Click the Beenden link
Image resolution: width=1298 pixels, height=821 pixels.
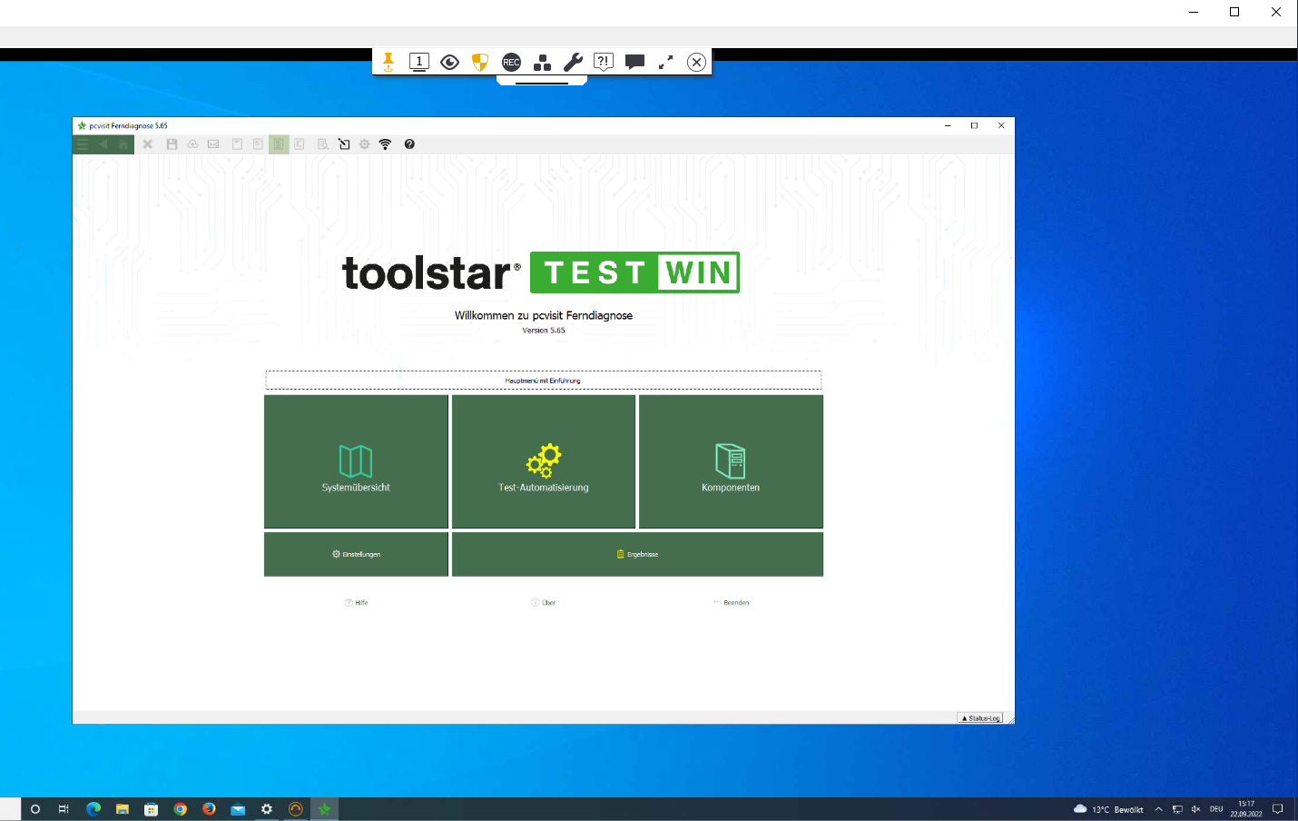732,603
